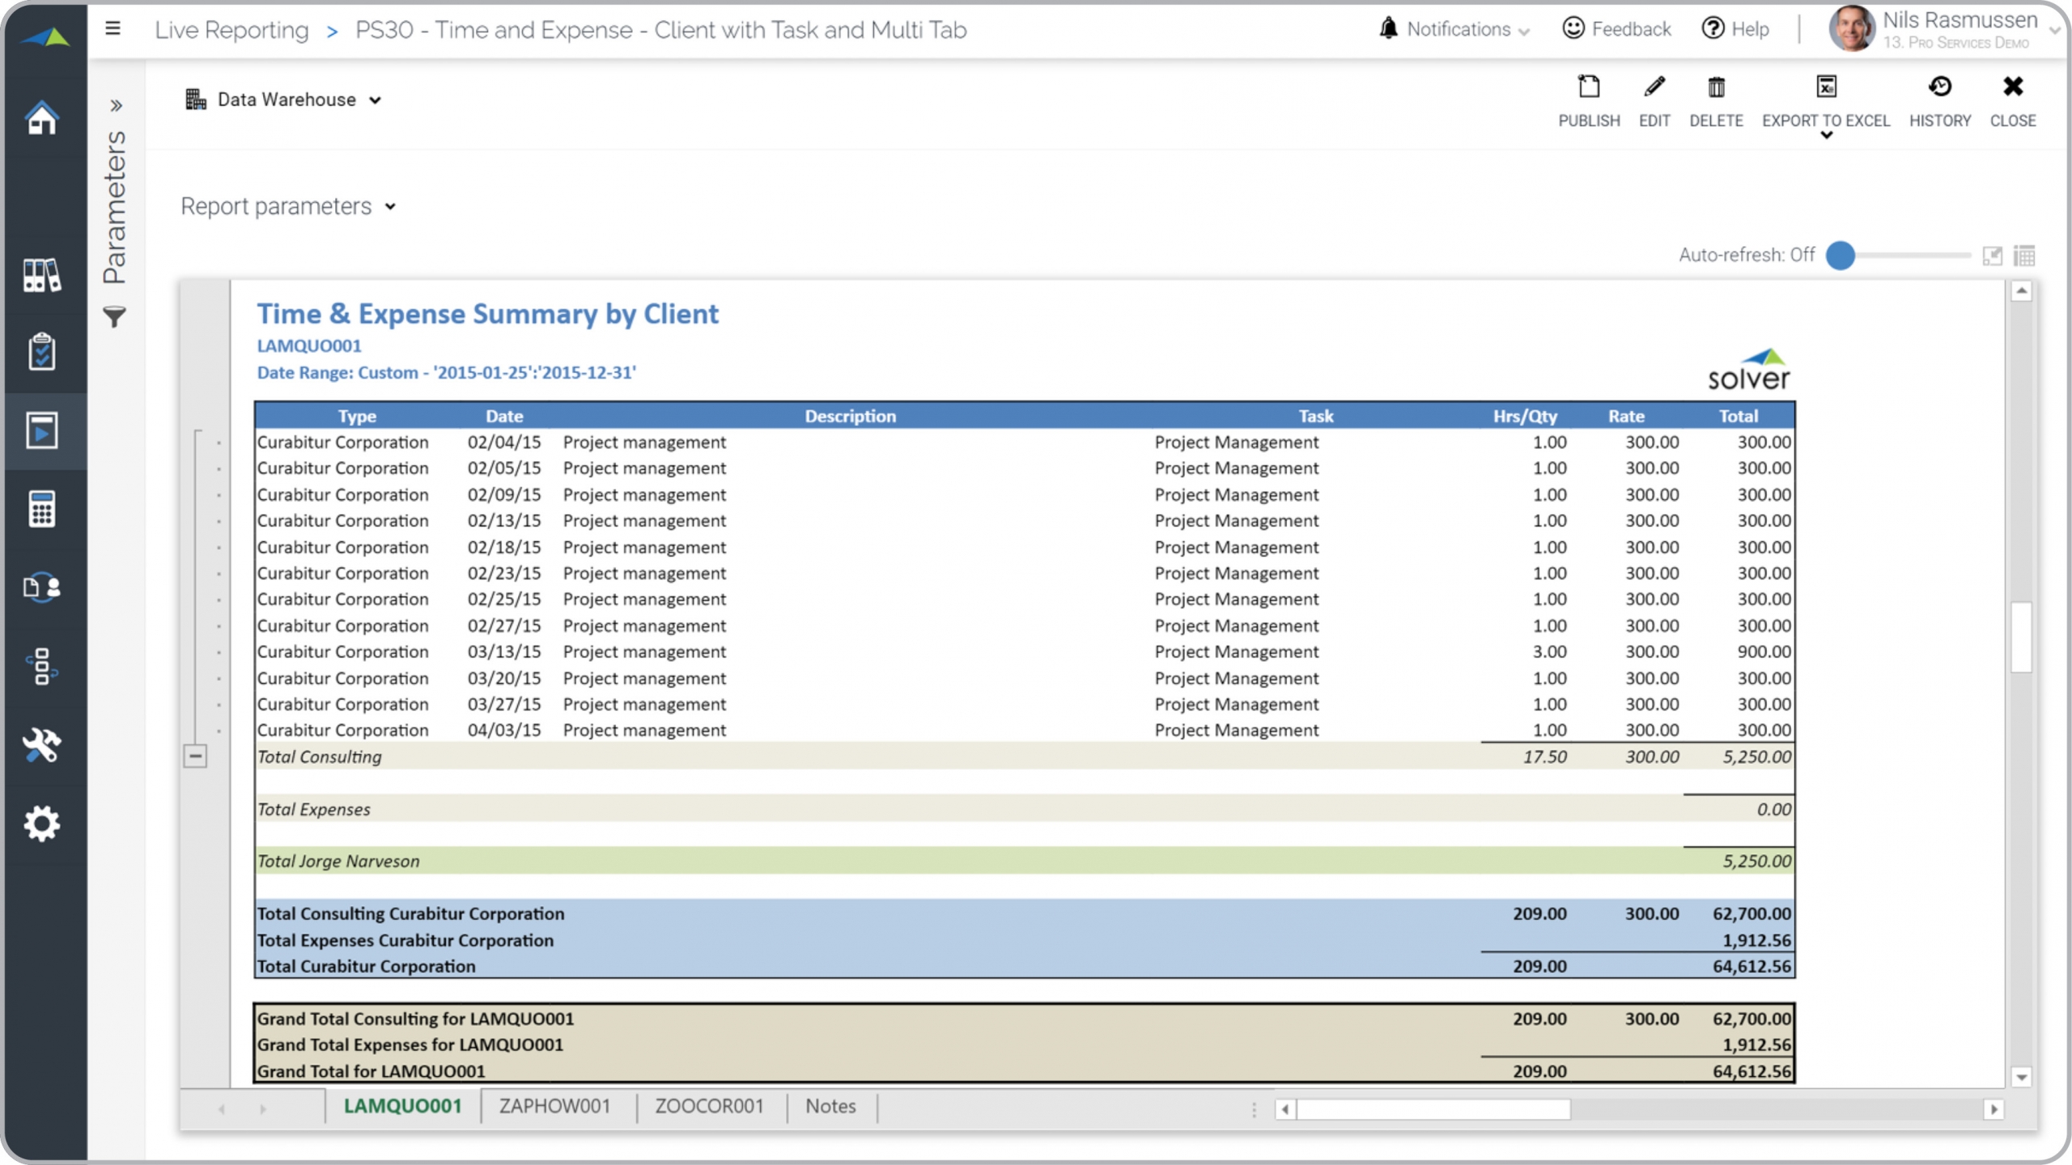Open the wrench tools icon in sidebar
The image size is (2072, 1165).
[x=42, y=745]
